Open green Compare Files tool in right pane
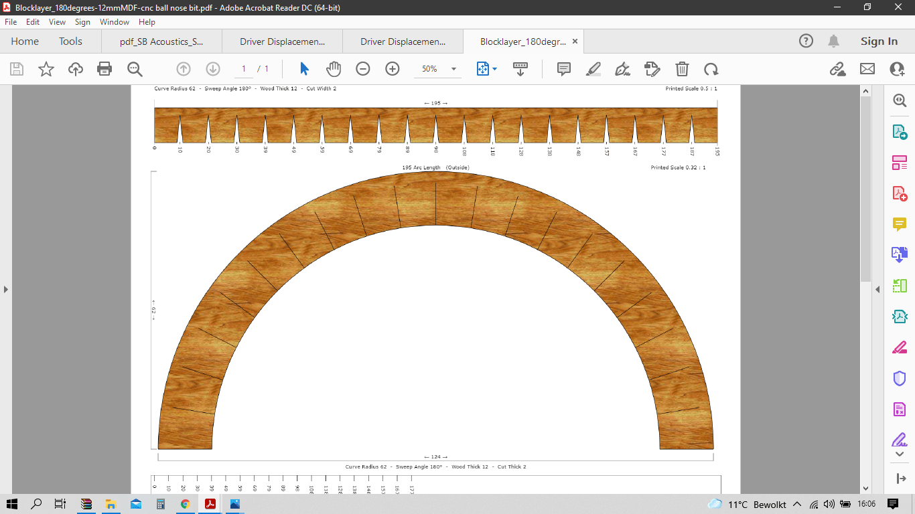915x514 pixels. (900, 286)
